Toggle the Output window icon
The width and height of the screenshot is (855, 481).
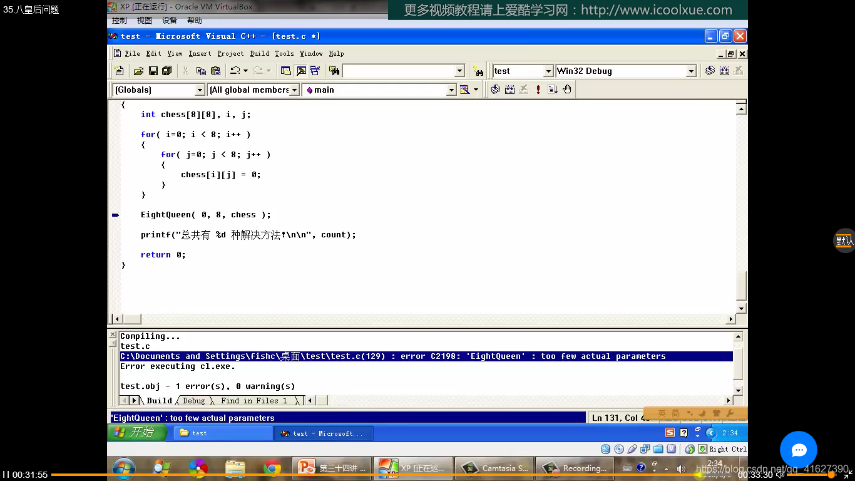(x=301, y=71)
